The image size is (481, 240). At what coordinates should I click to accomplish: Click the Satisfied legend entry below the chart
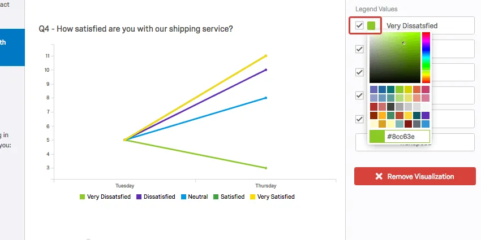229,197
